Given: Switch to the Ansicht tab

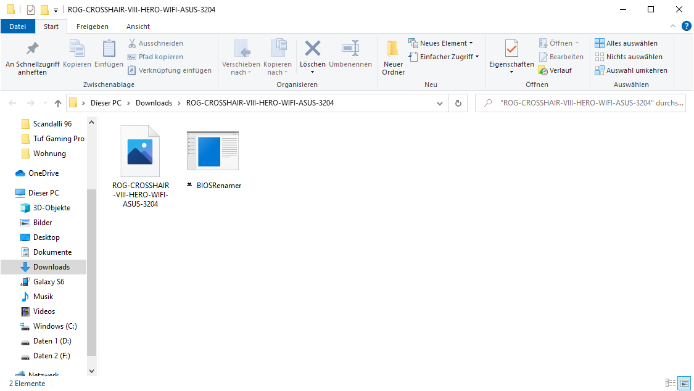Looking at the screenshot, I should coord(138,27).
